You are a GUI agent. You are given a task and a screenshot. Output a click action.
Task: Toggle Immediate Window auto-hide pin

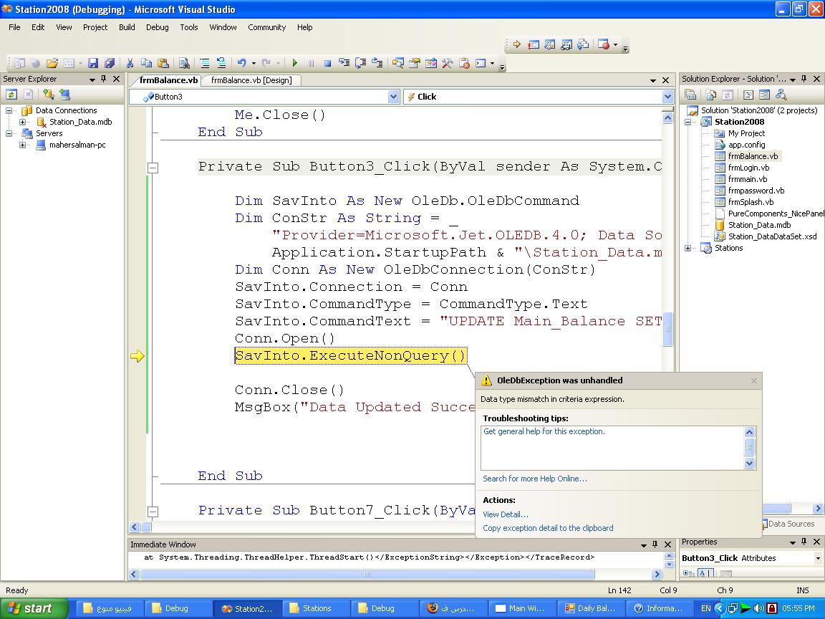655,544
